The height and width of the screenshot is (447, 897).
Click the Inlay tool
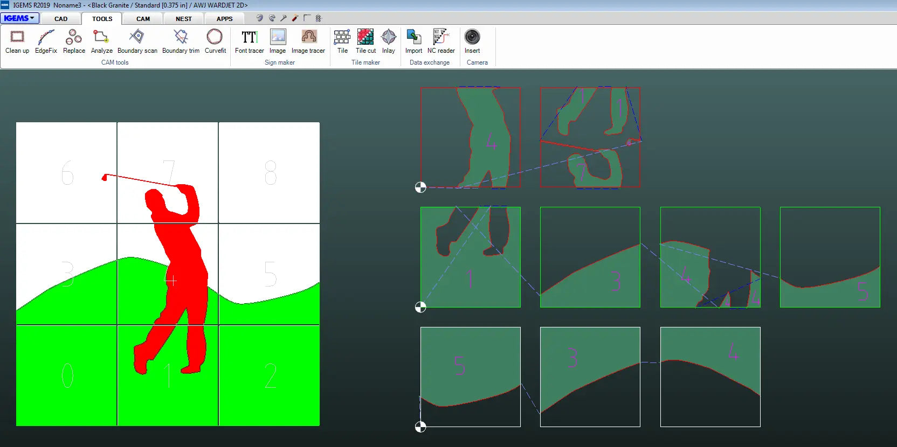pos(389,41)
